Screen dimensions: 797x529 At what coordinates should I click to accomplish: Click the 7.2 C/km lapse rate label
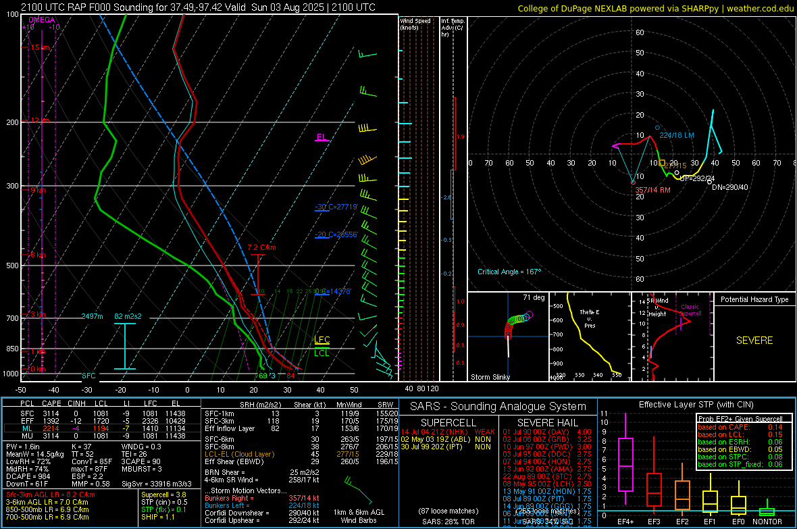262,248
